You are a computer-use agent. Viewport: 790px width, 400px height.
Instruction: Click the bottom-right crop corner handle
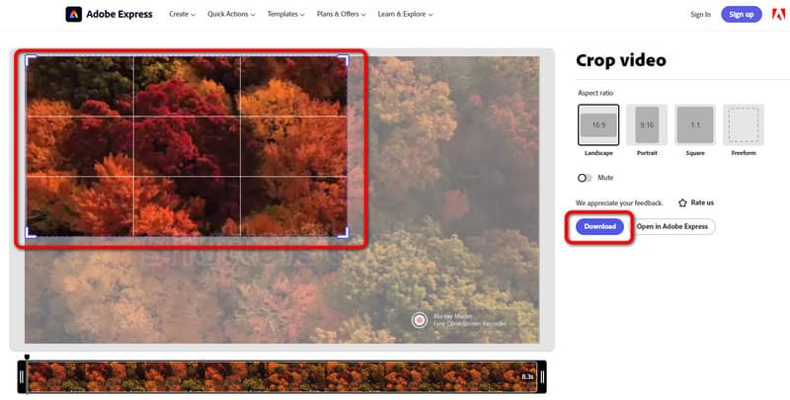tap(343, 232)
